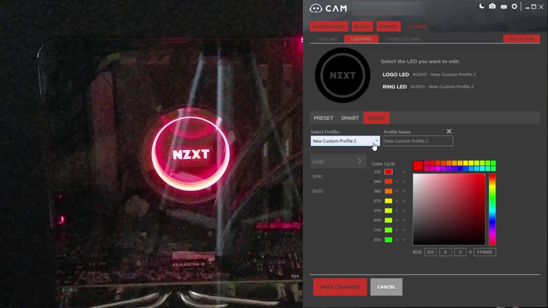
Task: Click the red R value field showing 255
Action: point(430,252)
